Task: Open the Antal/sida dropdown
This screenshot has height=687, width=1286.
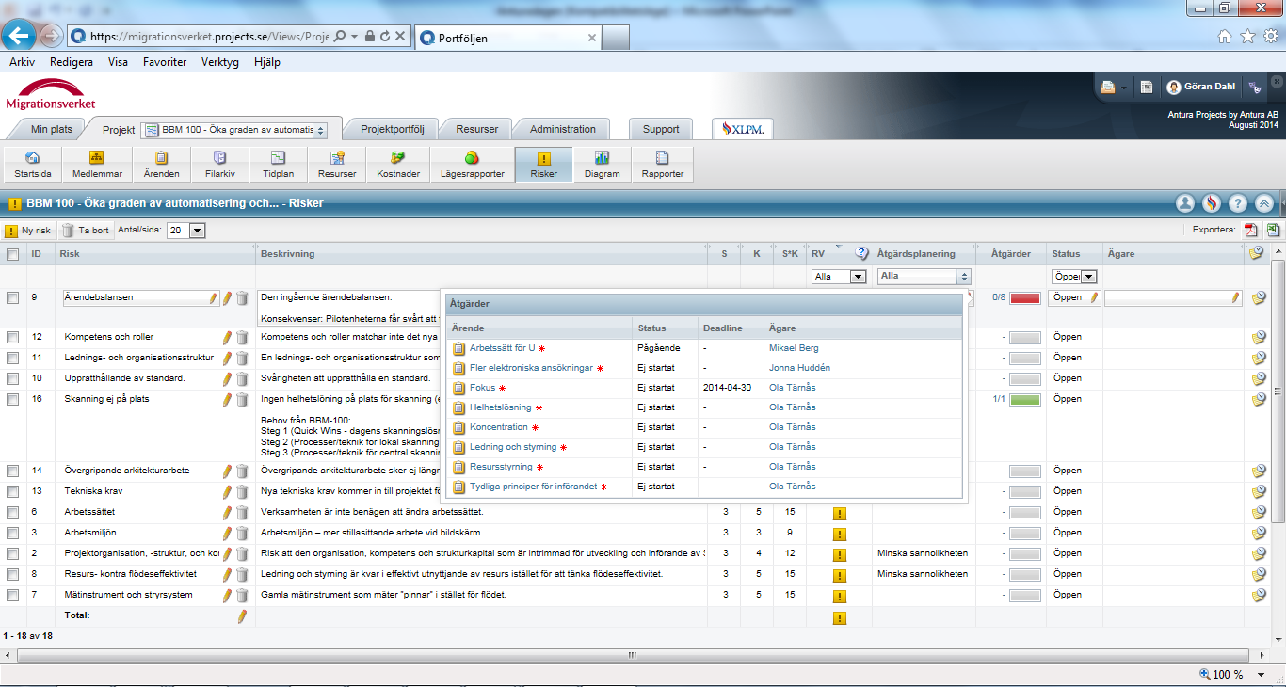Action: (x=185, y=230)
